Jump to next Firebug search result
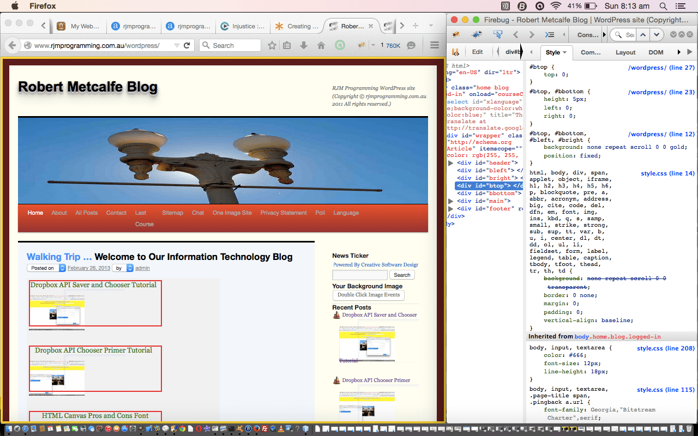The width and height of the screenshot is (698, 436). click(x=657, y=34)
